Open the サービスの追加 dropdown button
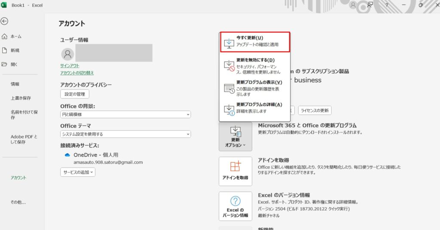 (78, 172)
